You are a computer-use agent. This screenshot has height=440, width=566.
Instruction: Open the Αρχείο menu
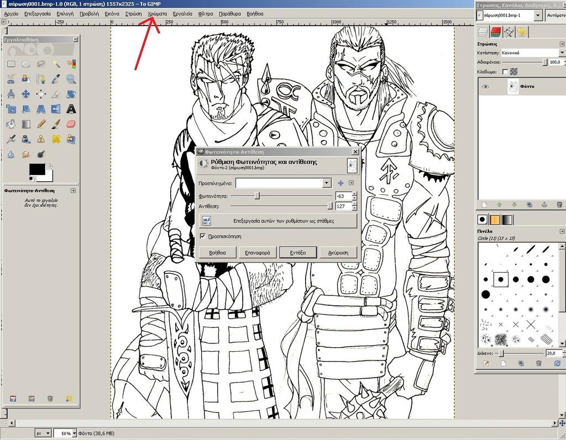tap(11, 14)
